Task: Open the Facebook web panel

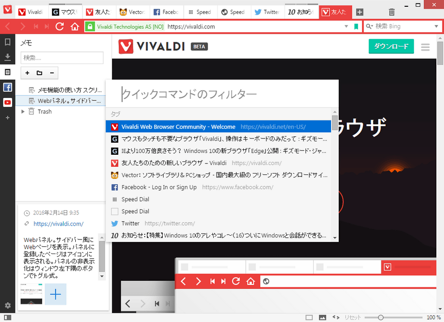Action: click(x=8, y=87)
